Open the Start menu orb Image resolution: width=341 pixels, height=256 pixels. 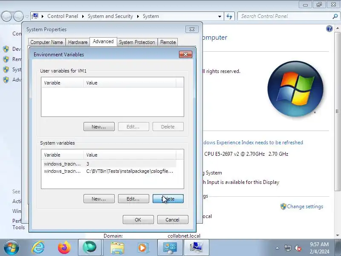[x=12, y=248]
